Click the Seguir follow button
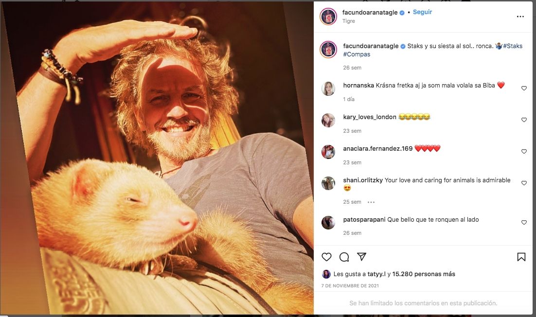This screenshot has height=317, width=536. point(422,12)
